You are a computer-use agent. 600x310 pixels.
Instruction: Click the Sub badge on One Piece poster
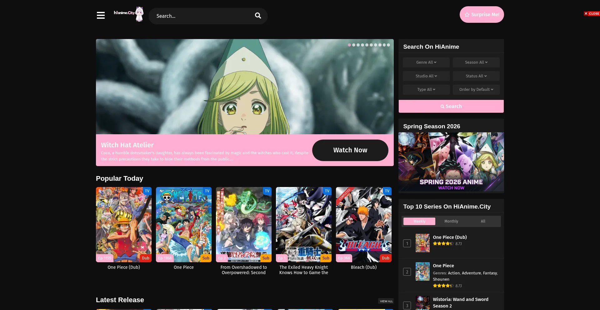[206, 258]
